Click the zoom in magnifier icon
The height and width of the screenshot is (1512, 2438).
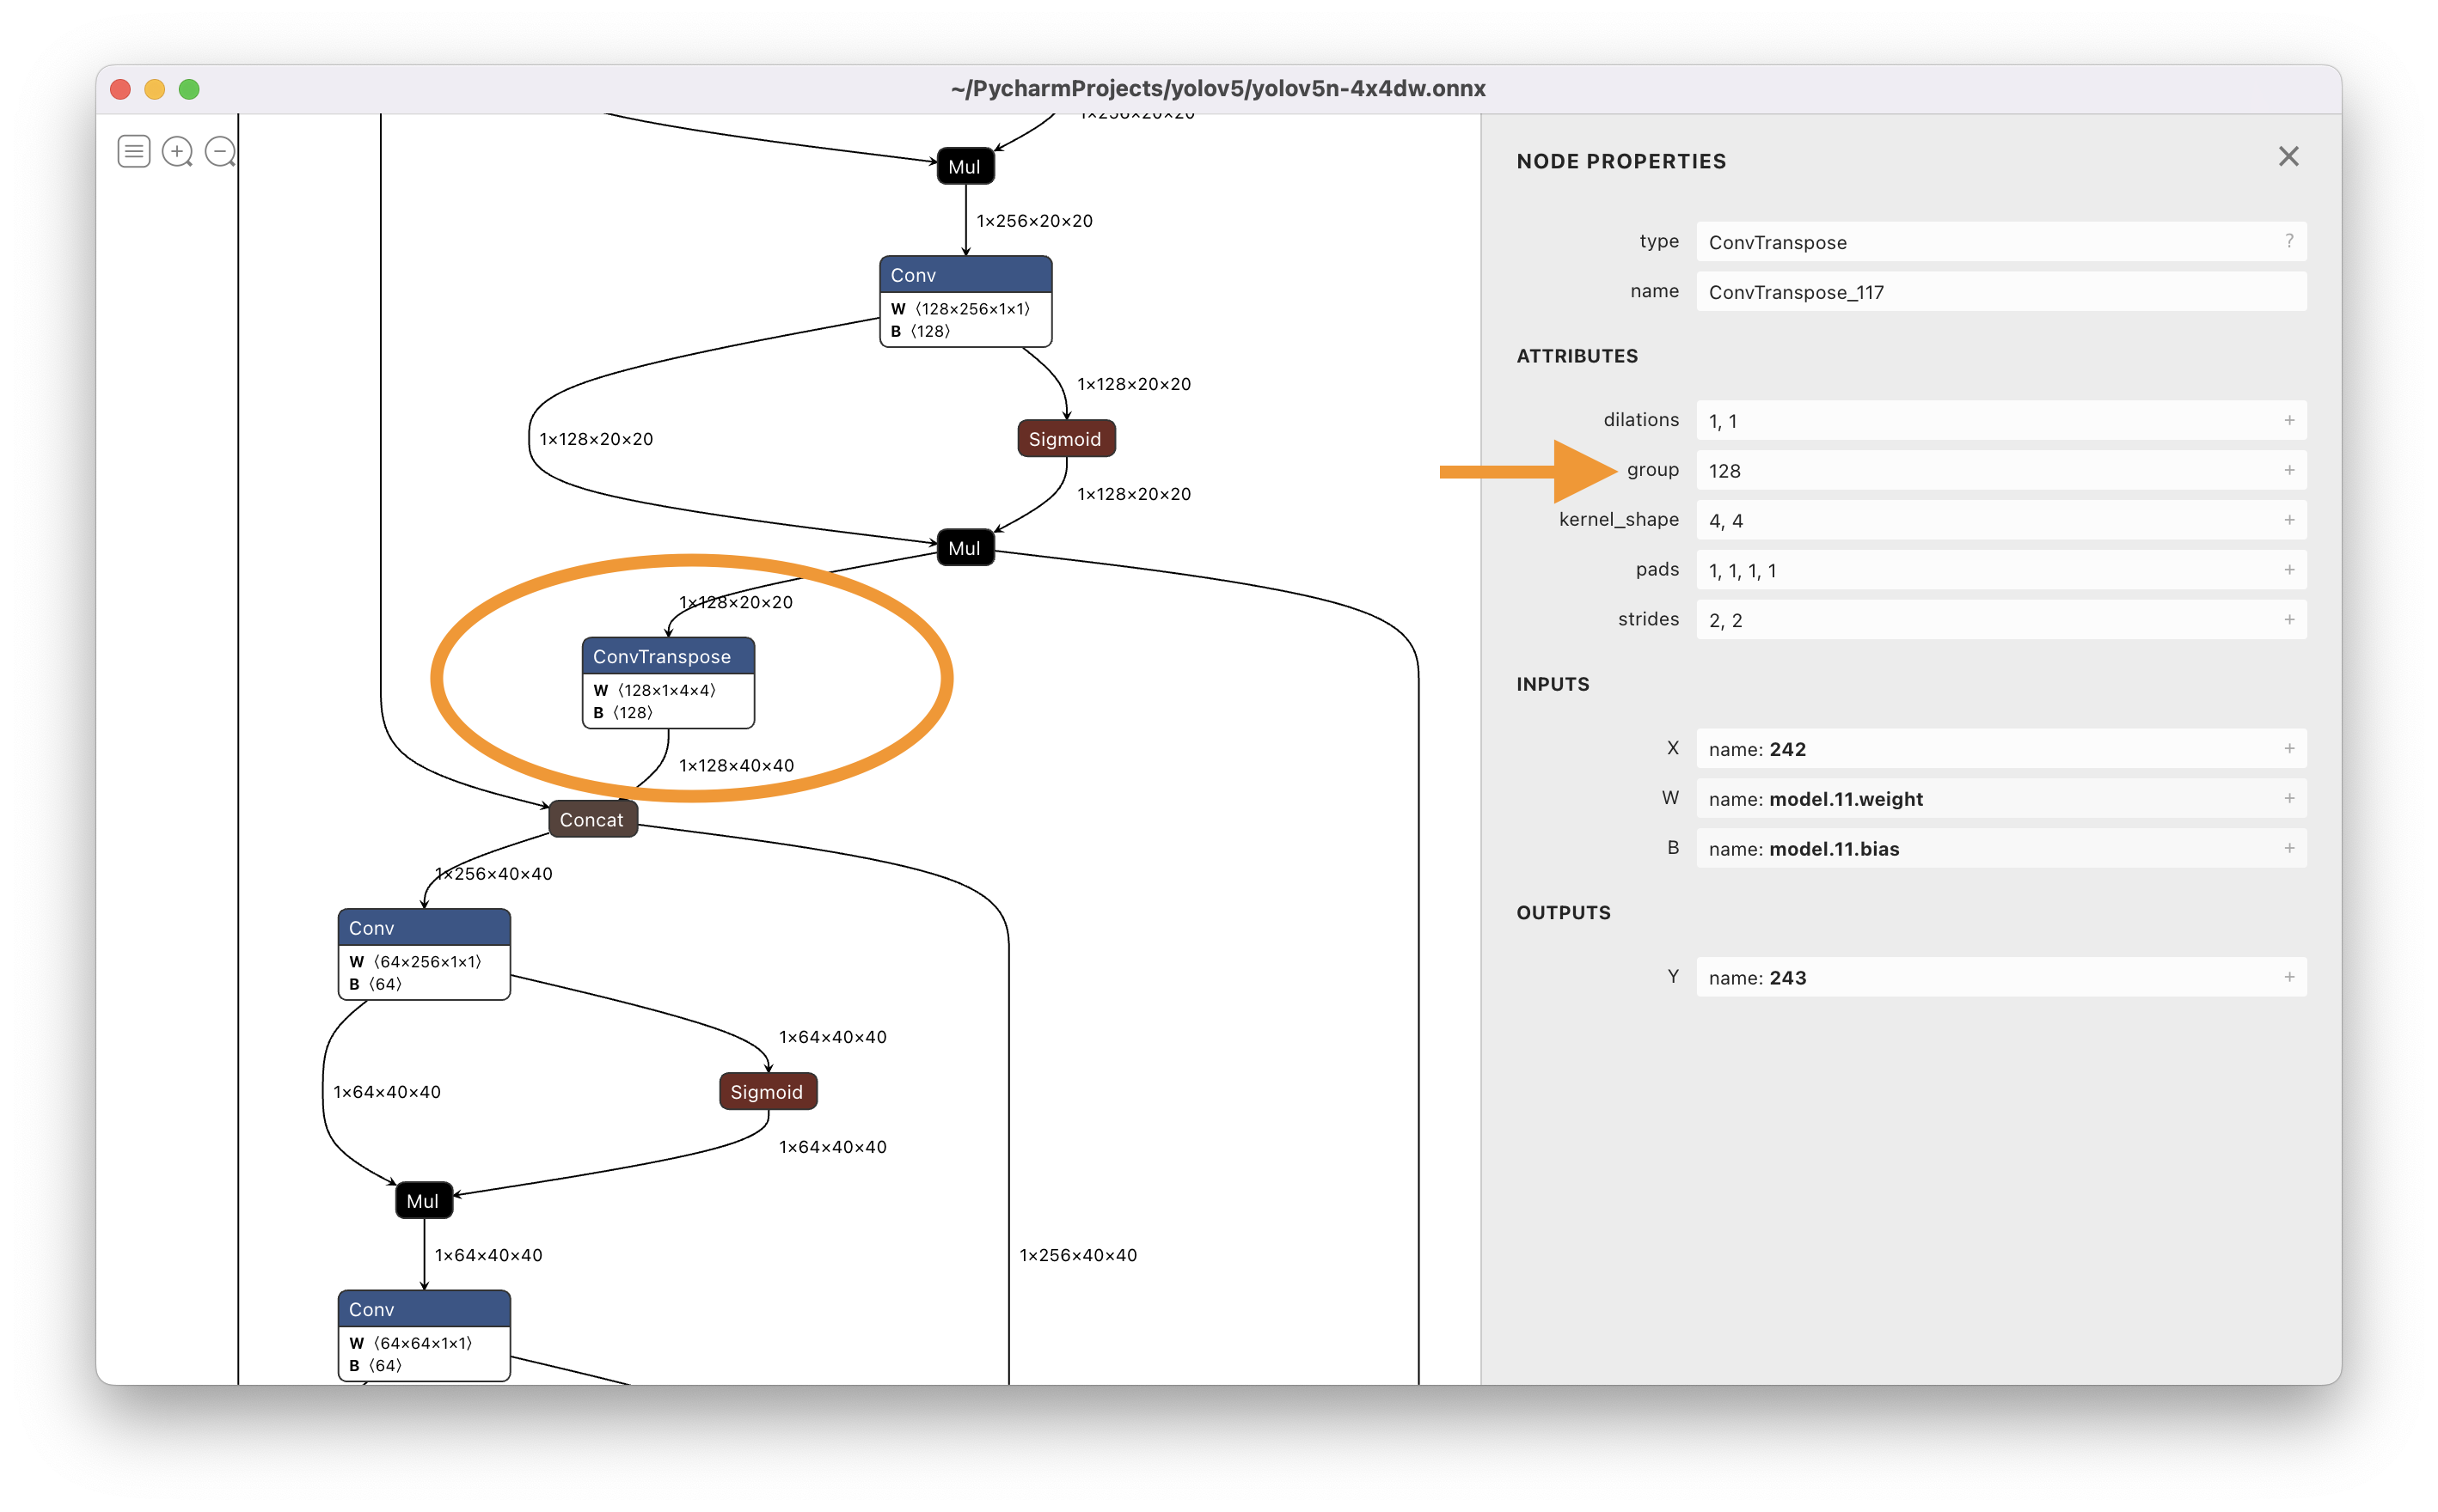[x=177, y=151]
